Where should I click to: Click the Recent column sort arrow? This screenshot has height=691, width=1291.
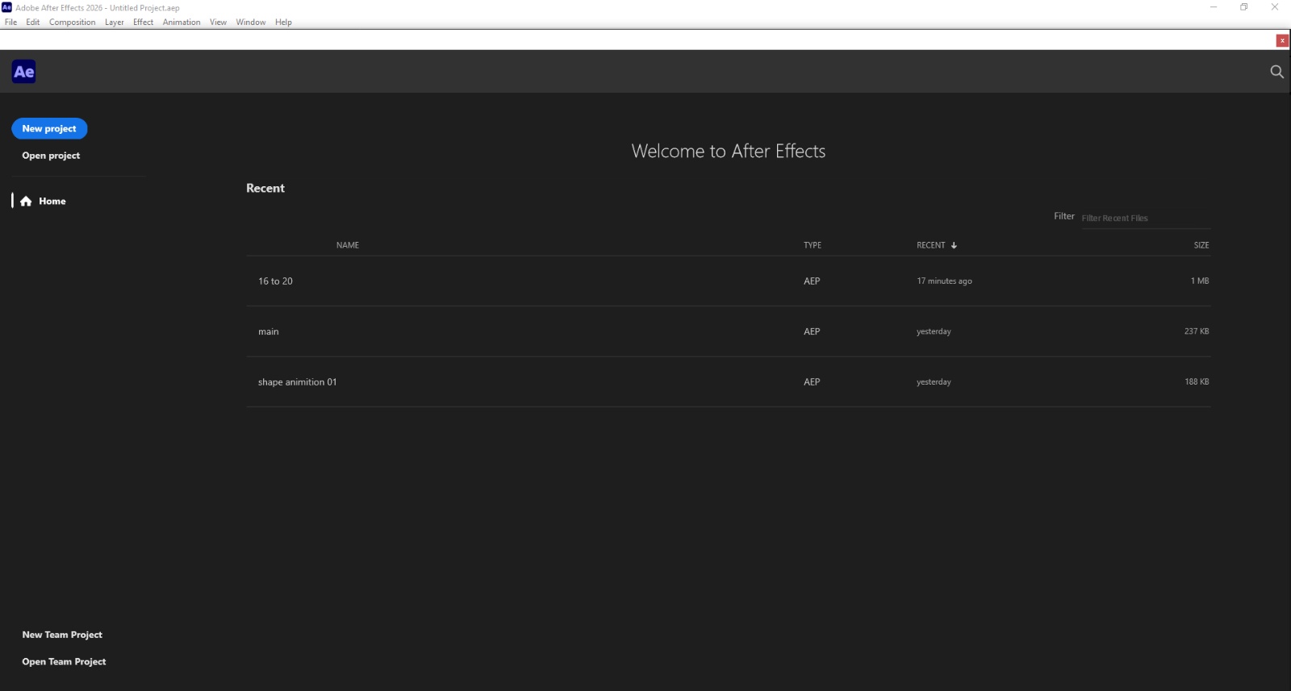(954, 245)
